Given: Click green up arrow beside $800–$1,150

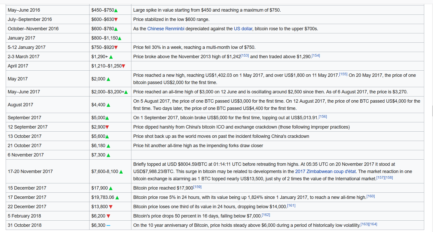Looking at the screenshot, I should click(120, 38).
